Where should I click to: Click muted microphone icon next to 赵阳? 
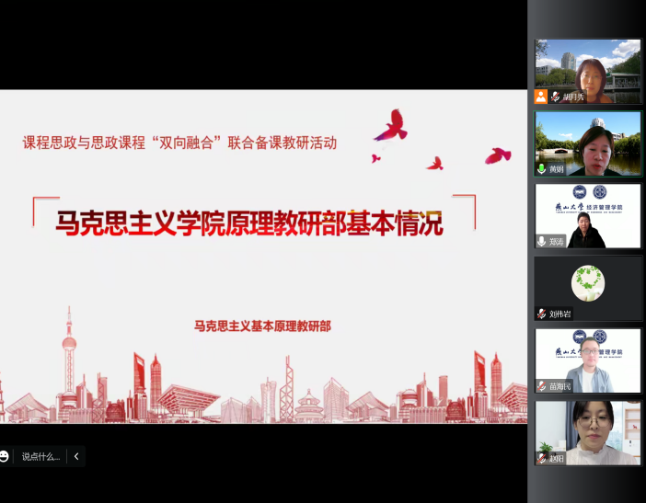541,458
